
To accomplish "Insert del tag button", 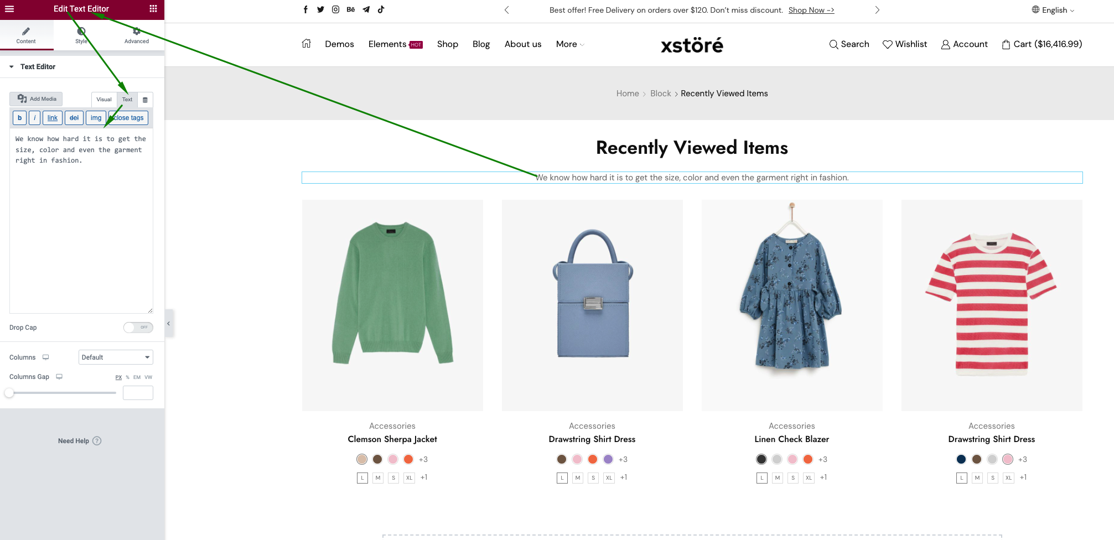I will (74, 118).
